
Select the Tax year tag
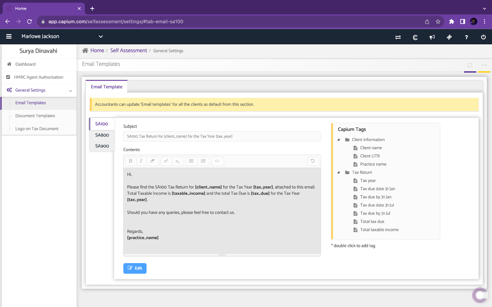coord(368,181)
